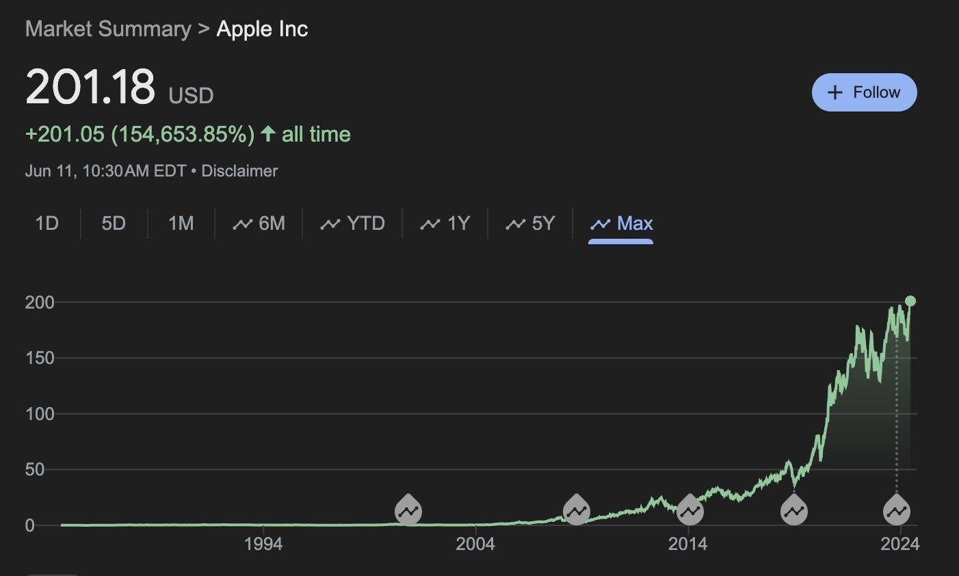Show the 1M price chart

[181, 224]
